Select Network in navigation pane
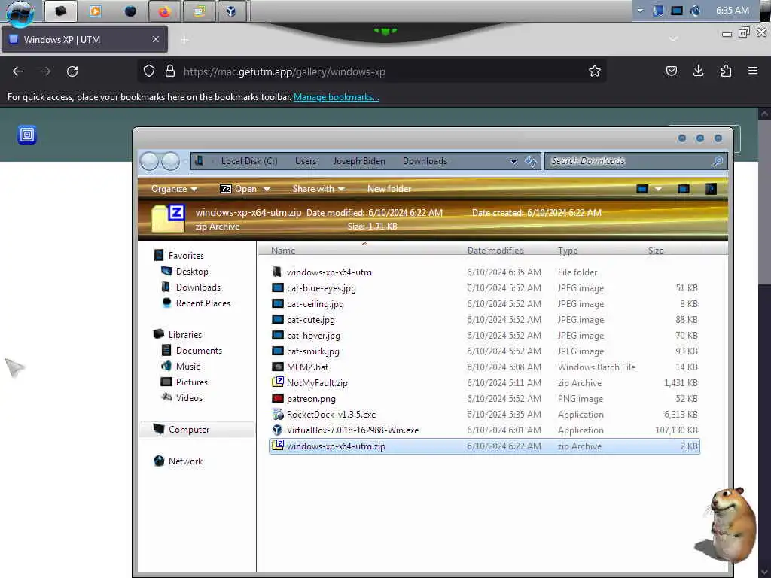 pyautogui.click(x=178, y=461)
